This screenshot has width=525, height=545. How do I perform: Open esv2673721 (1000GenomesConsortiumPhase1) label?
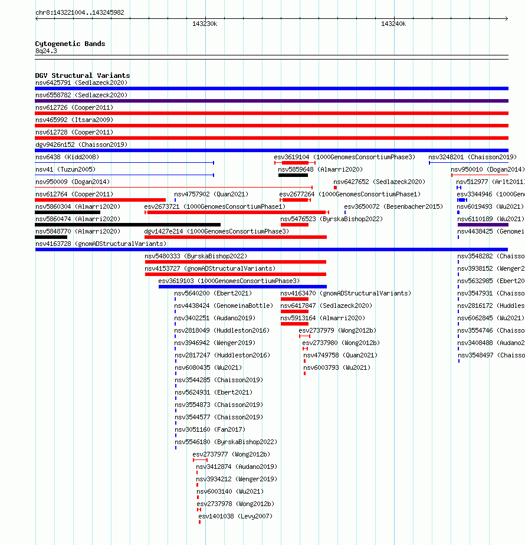coord(215,206)
